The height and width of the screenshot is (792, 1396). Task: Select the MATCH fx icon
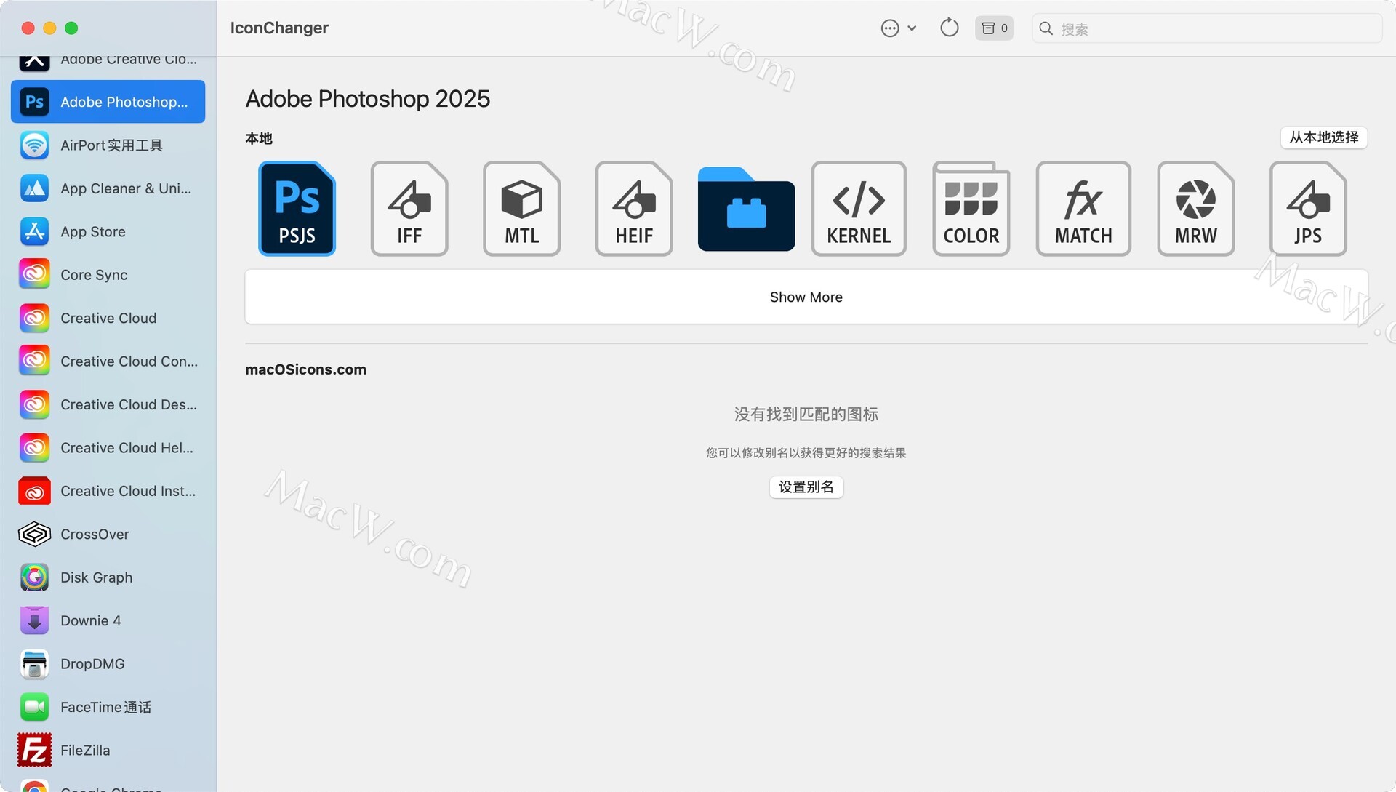[1083, 209]
